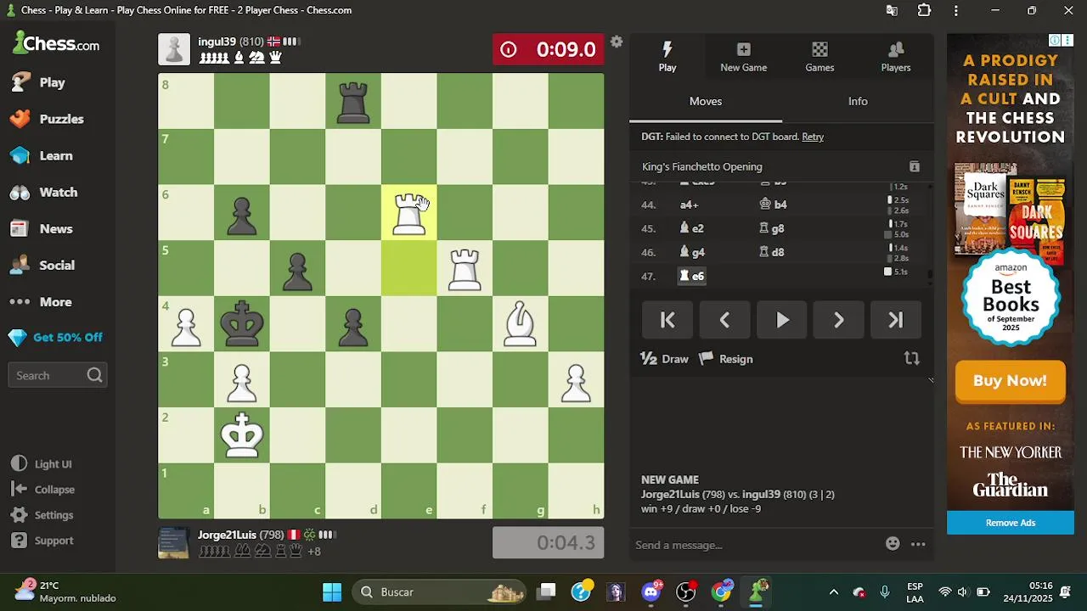Click the black king on b4

242,324
